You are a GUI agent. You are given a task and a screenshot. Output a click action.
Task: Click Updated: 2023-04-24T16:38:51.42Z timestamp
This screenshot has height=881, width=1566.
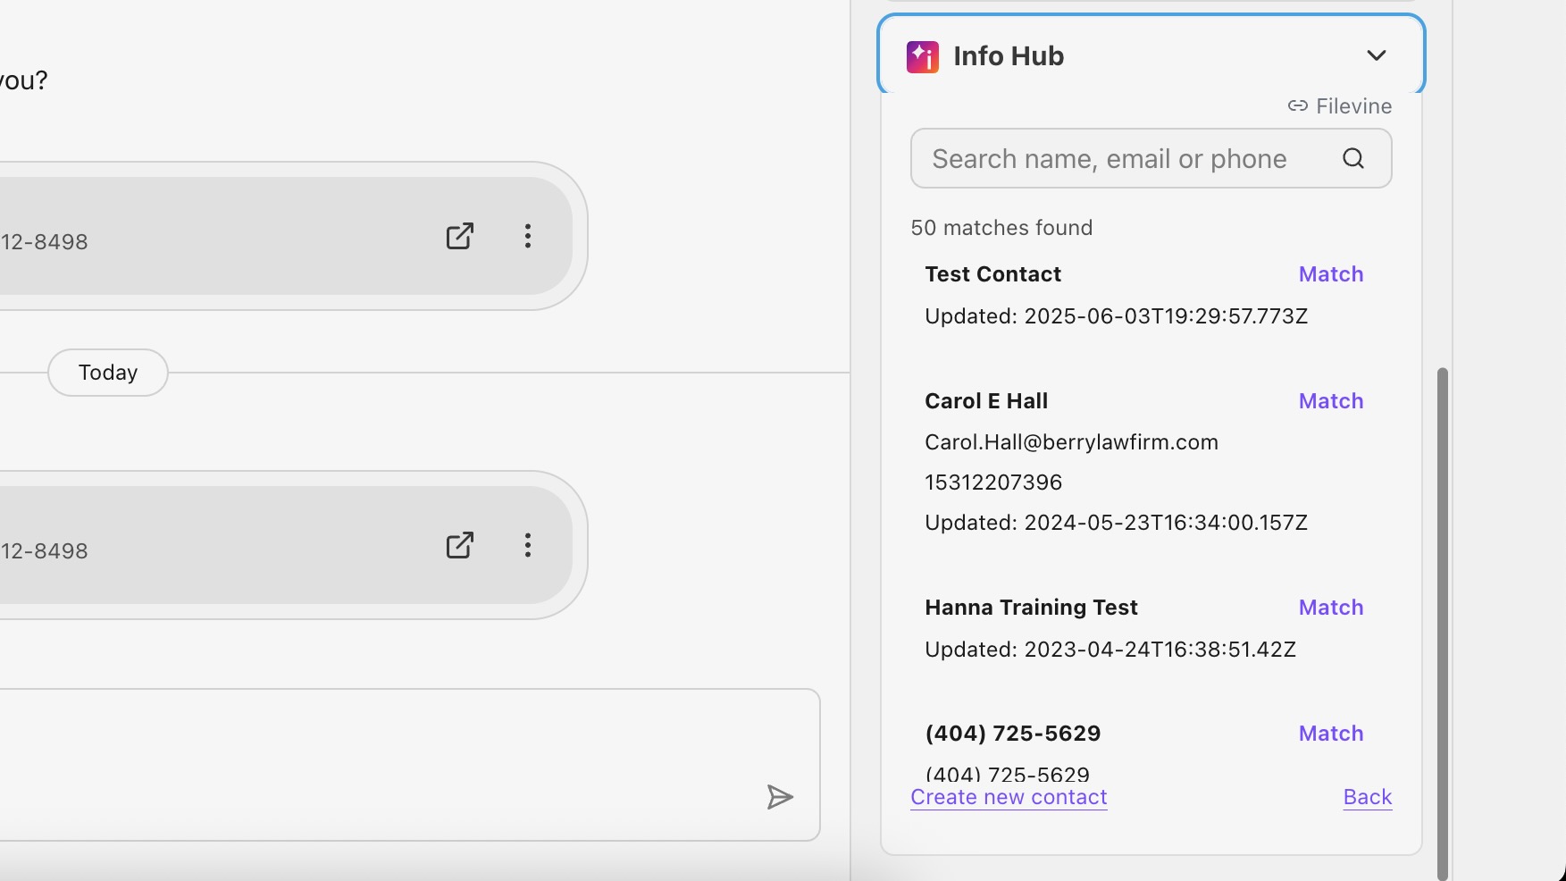click(x=1110, y=650)
